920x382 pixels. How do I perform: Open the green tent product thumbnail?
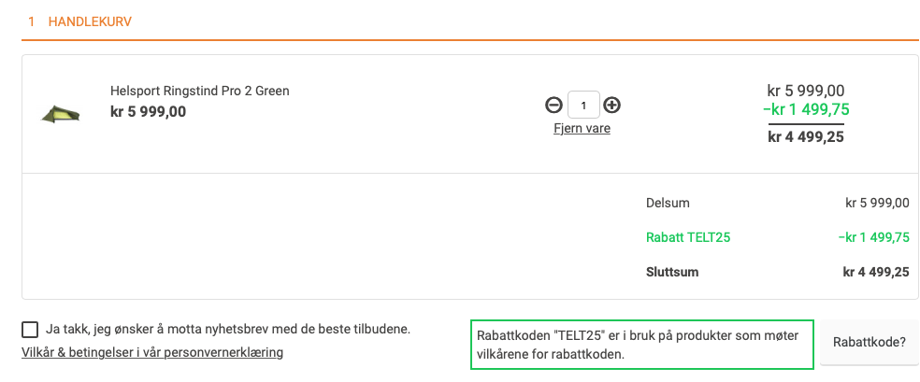point(59,113)
